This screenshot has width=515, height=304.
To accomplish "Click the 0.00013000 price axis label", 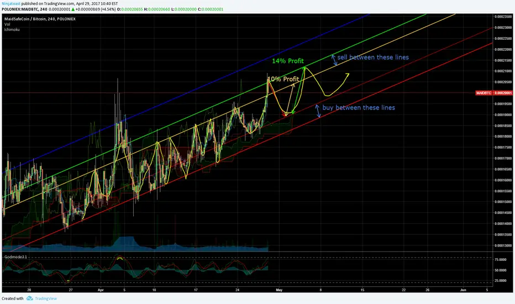I will click(x=504, y=245).
